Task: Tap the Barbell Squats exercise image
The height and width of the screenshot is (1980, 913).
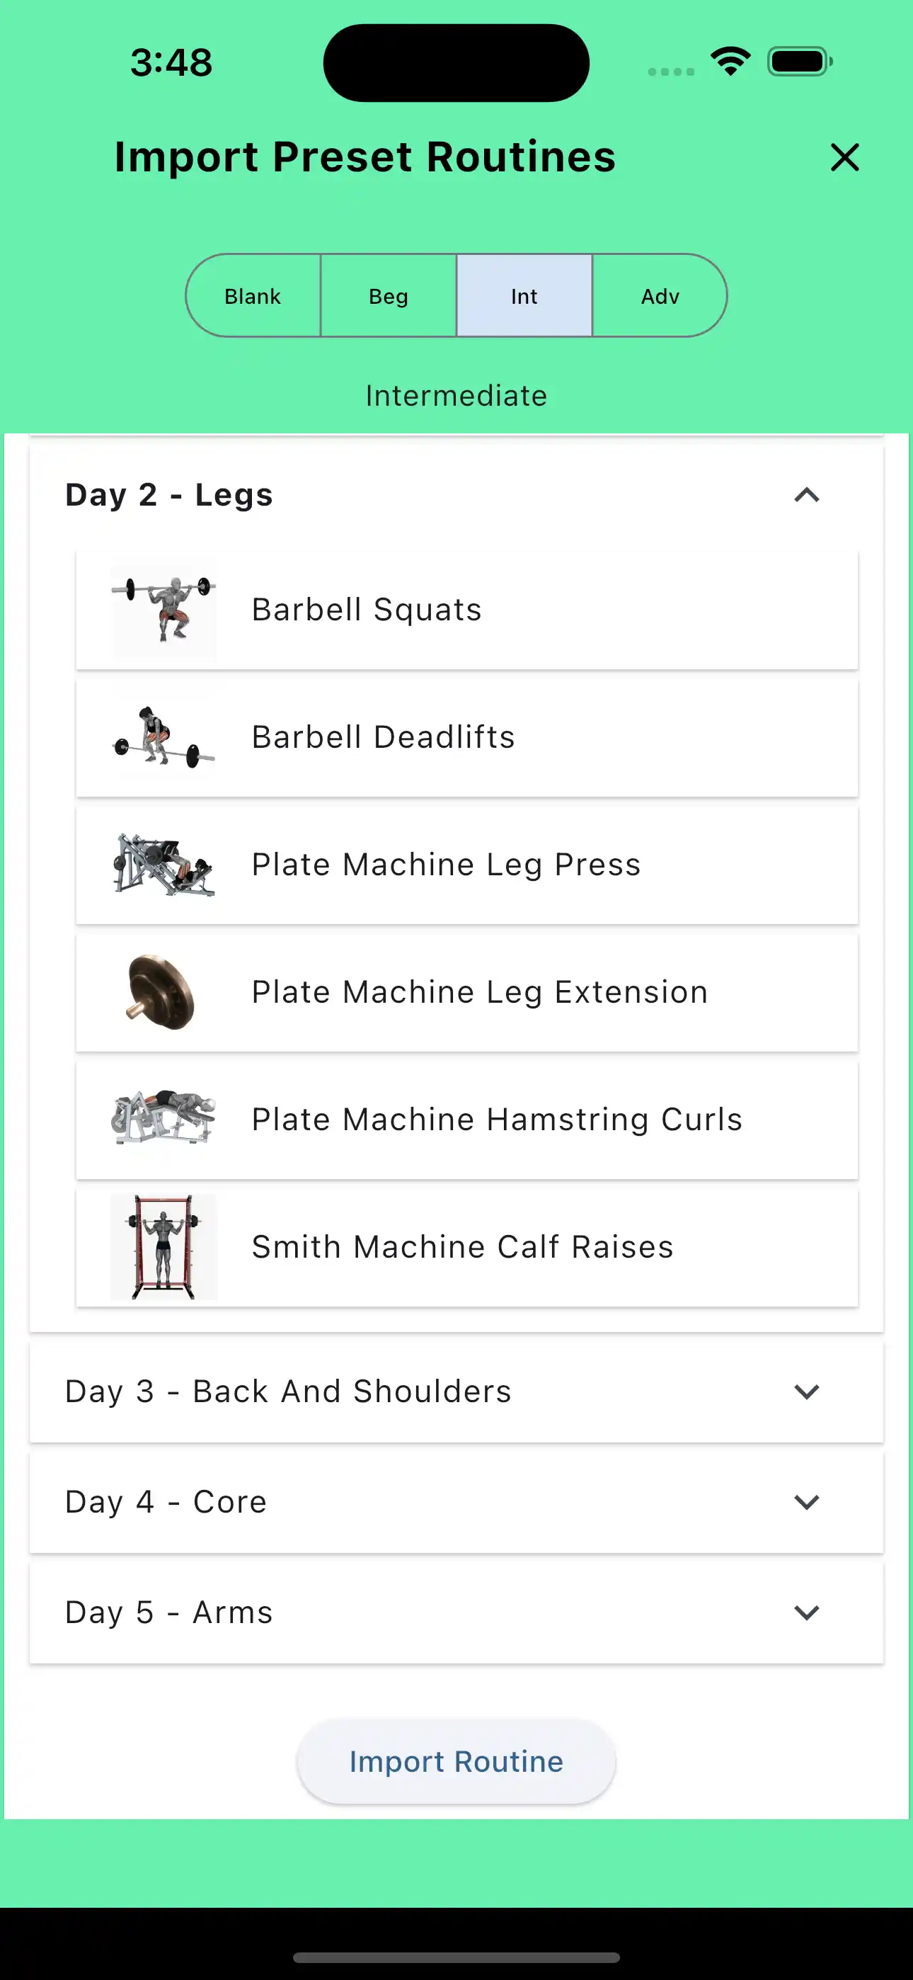Action: pyautogui.click(x=163, y=610)
